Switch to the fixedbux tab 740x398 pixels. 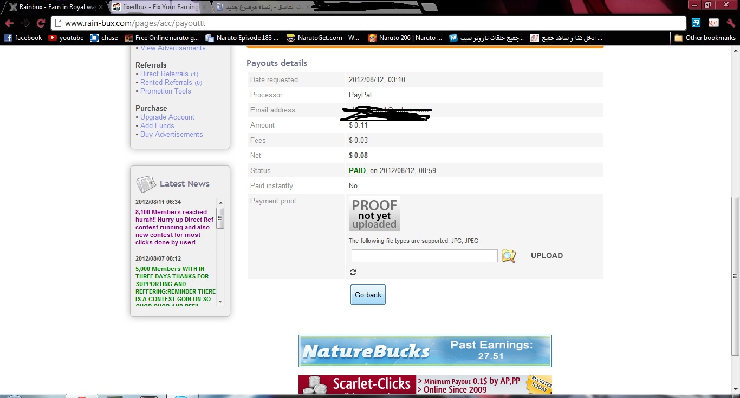tap(154, 7)
